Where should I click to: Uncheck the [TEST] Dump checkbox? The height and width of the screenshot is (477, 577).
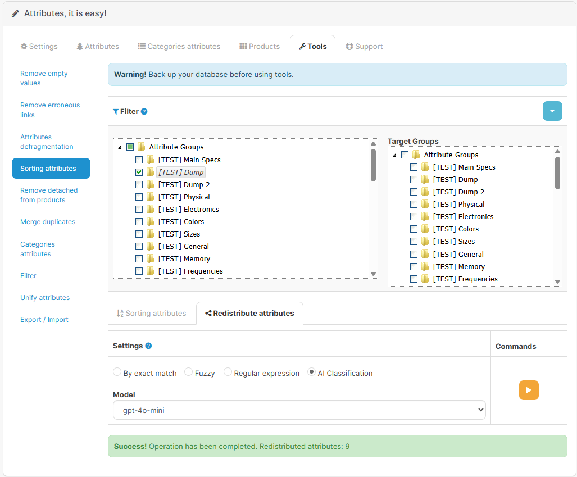138,172
